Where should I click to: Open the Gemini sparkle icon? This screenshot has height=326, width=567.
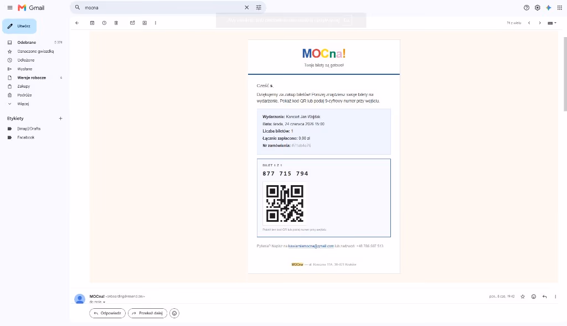point(549,8)
